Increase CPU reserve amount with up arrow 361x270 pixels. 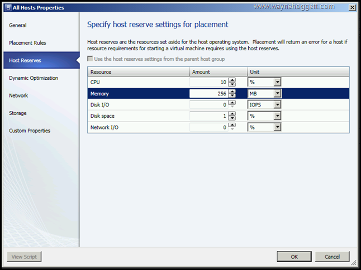point(232,80)
